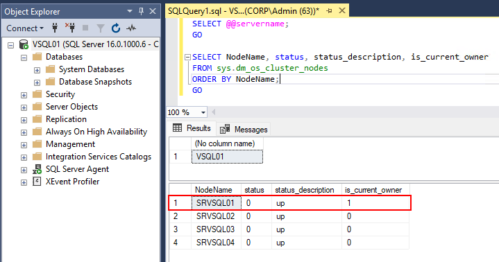Expand System Databases folder
This screenshot has width=499, height=262.
[37, 70]
